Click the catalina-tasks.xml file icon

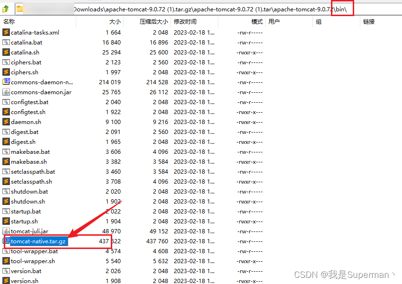[5, 33]
